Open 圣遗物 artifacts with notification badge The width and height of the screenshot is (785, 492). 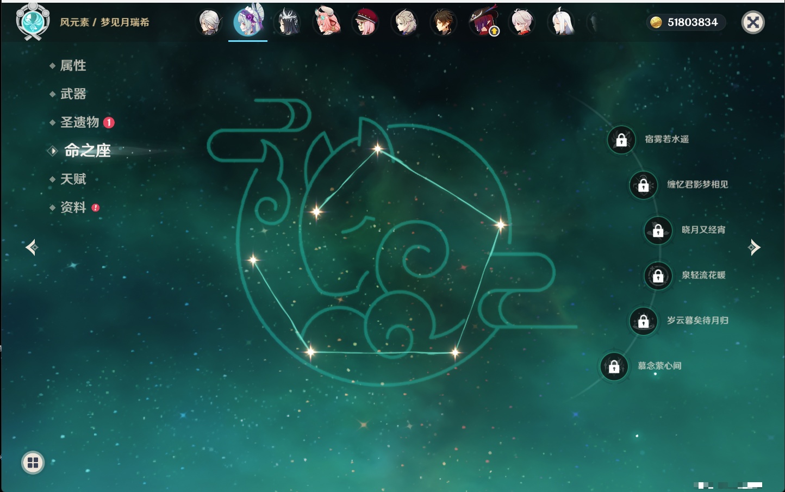coord(80,122)
